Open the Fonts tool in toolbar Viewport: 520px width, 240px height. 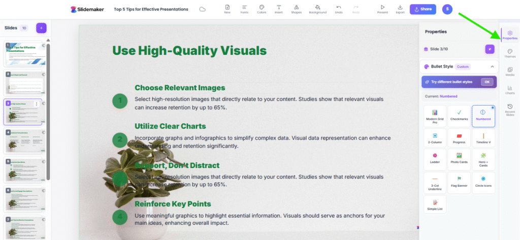point(244,8)
